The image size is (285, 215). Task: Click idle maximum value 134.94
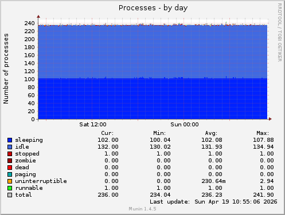[x=263, y=147]
